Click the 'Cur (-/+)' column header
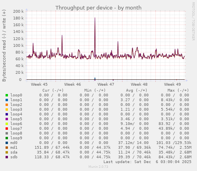Screen dimensions: 197x171 click(x=53, y=90)
